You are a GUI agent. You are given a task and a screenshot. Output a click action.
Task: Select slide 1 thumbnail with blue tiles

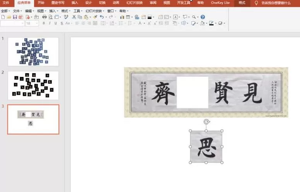pyautogui.click(x=33, y=51)
